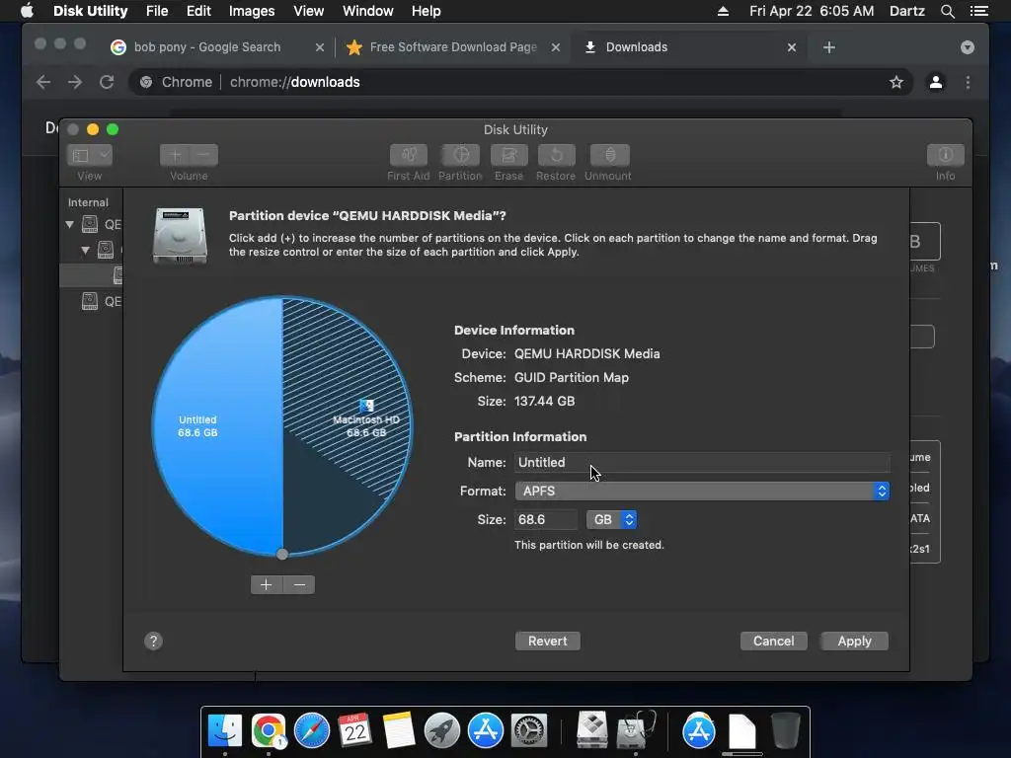Open Notification Center in the menu bar

point(978,11)
